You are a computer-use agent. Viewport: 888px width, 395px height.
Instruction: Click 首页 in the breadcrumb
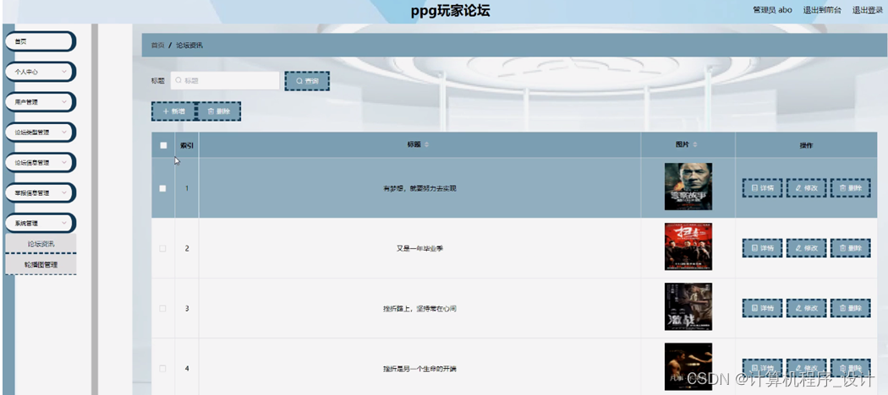pos(157,46)
